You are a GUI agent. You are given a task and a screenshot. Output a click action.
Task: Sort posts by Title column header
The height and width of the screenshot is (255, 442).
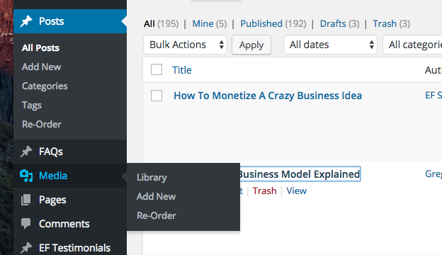point(182,70)
